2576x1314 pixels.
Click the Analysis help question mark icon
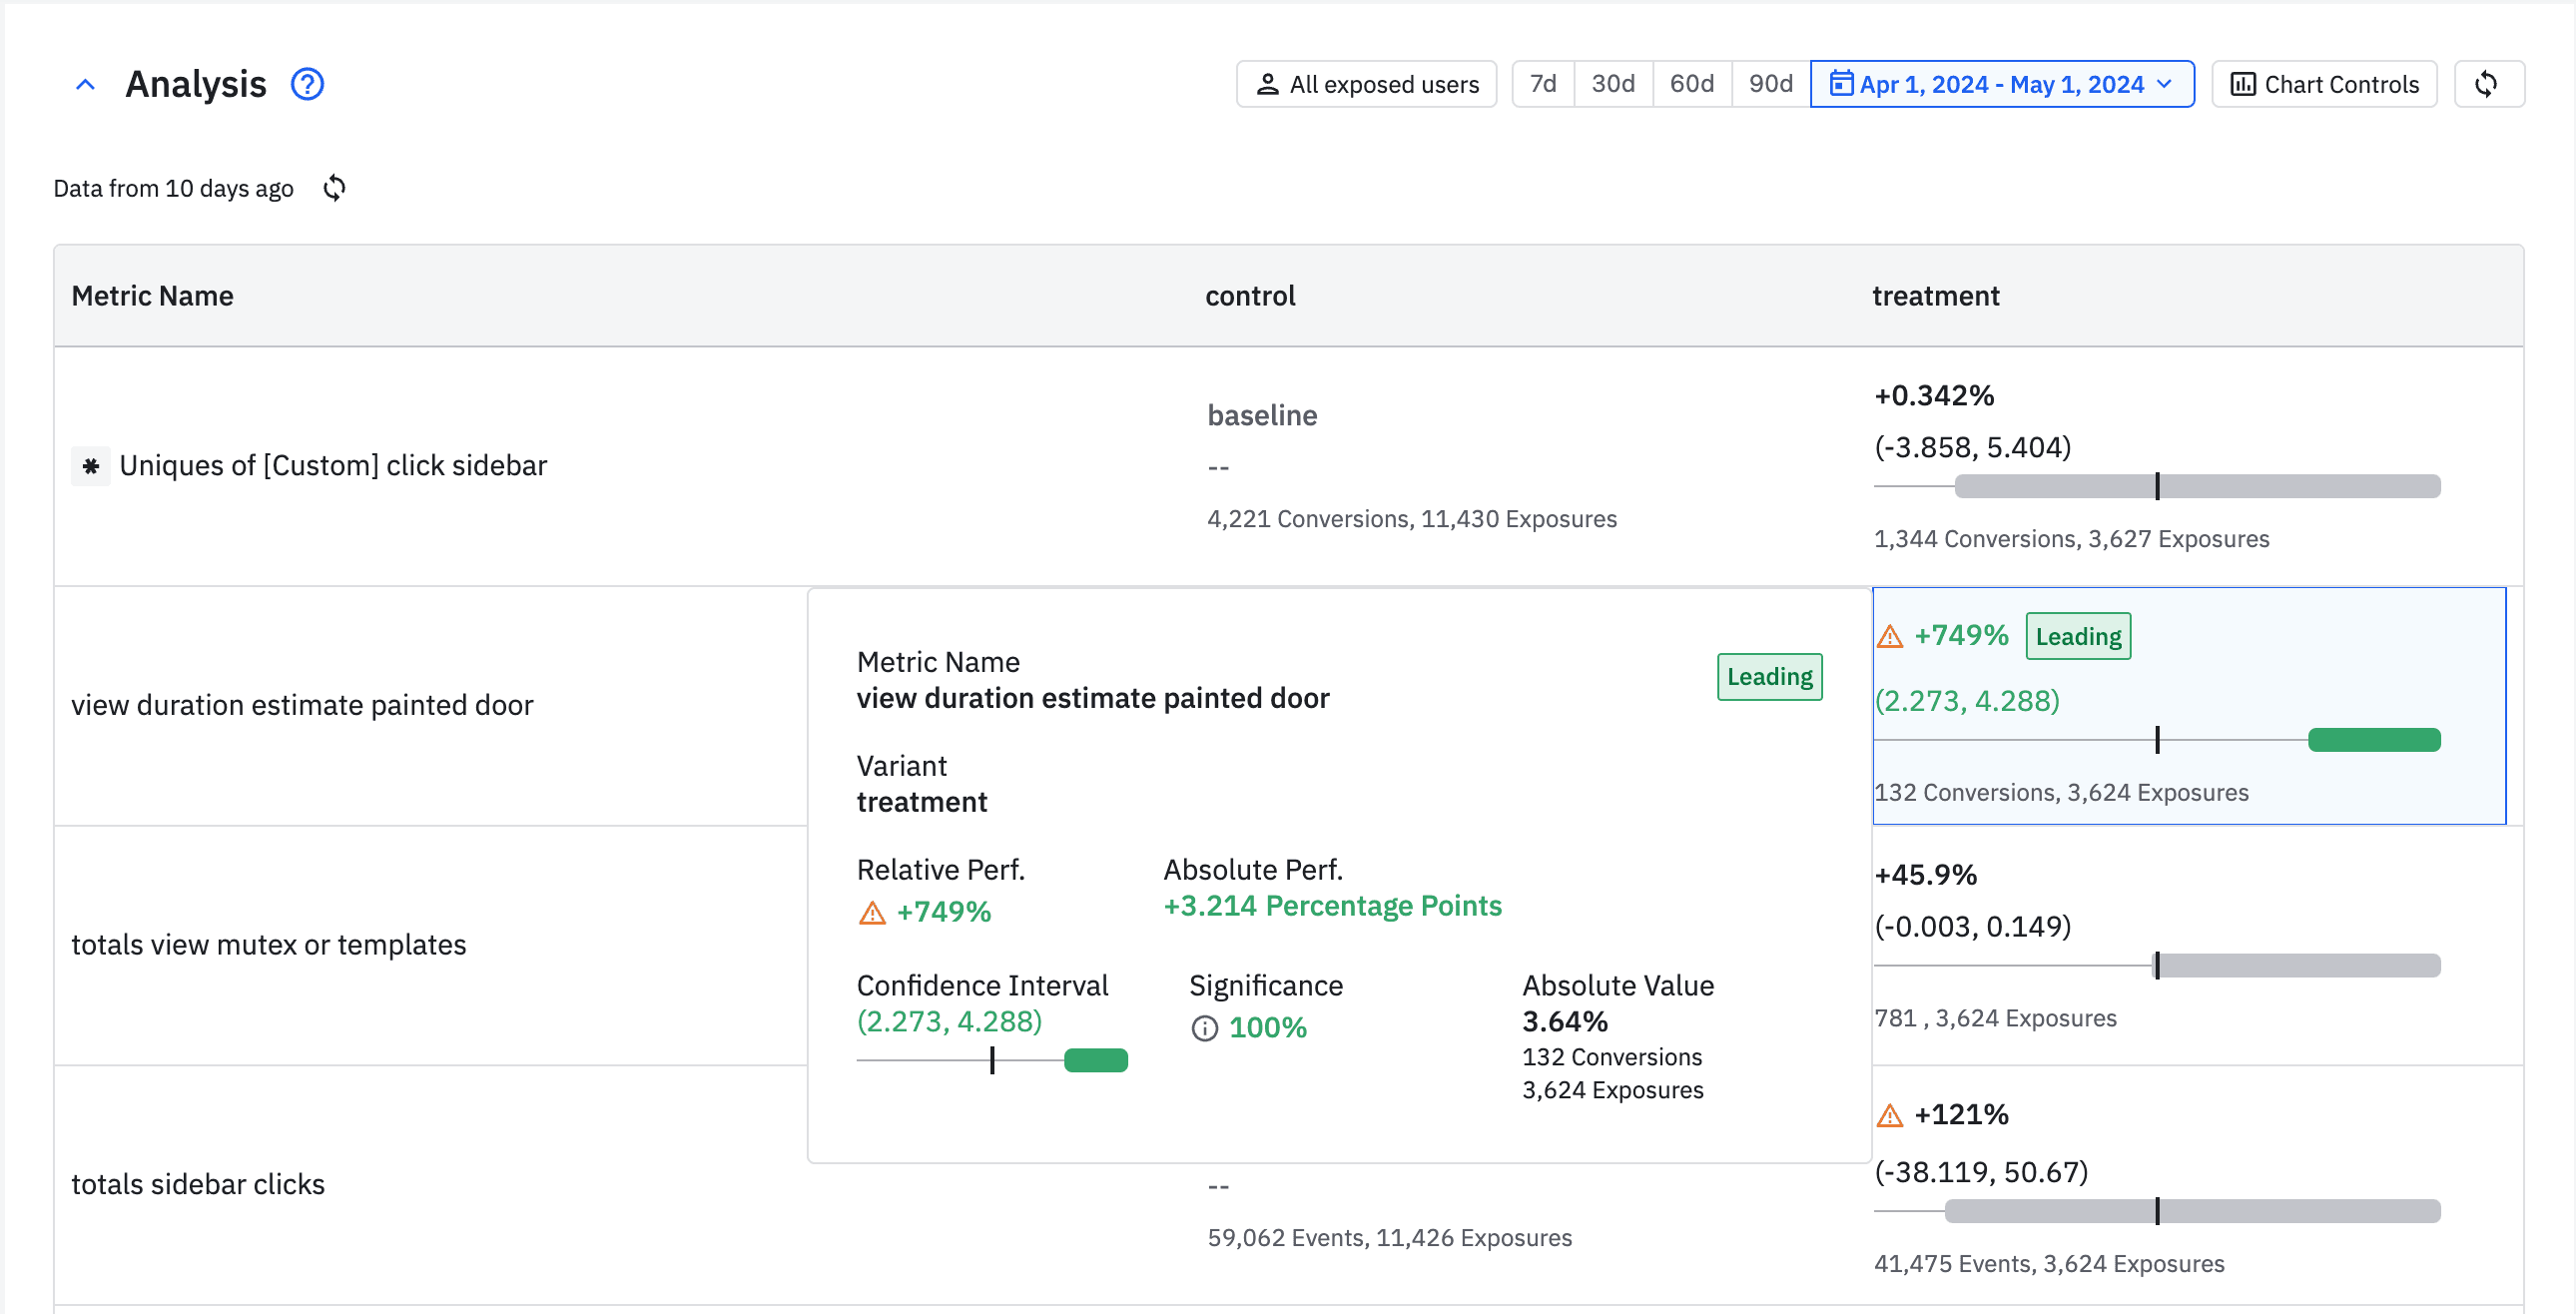click(x=307, y=84)
